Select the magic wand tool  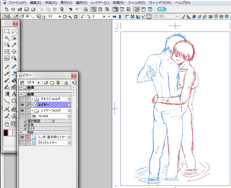coord(7,38)
